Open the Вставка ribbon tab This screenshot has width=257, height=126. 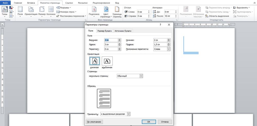(31, 3)
